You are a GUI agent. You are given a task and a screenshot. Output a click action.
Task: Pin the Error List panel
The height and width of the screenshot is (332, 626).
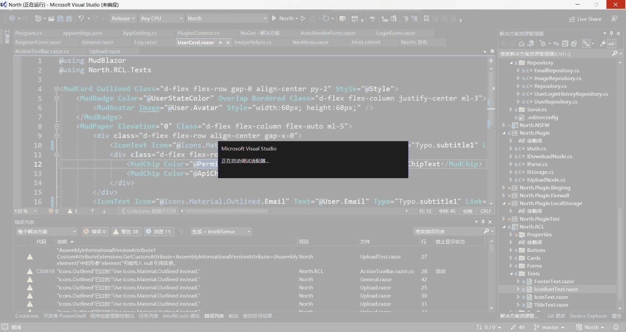pyautogui.click(x=483, y=222)
